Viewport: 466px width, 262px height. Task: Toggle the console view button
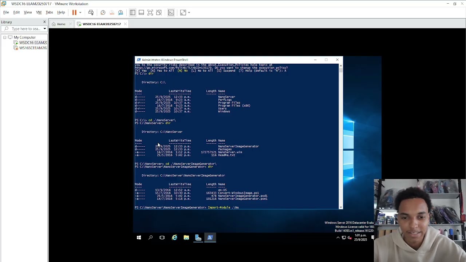(x=171, y=13)
